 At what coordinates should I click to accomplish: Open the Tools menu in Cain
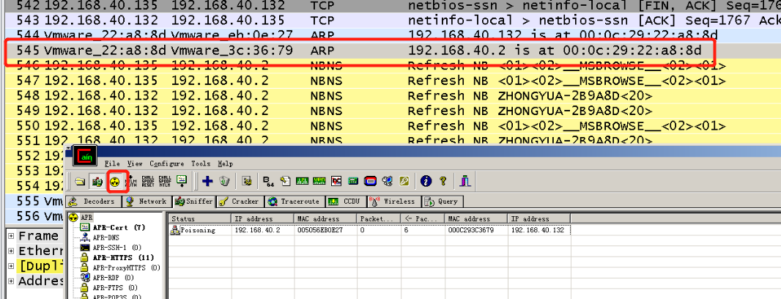[201, 163]
